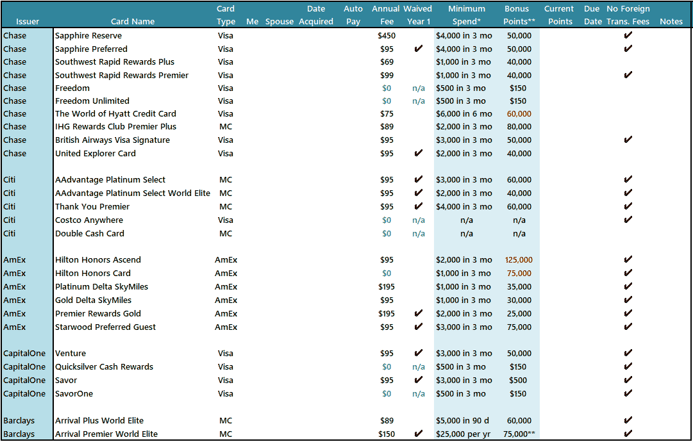
Task: Select the $75 annual fee cell
Action: [x=387, y=113]
